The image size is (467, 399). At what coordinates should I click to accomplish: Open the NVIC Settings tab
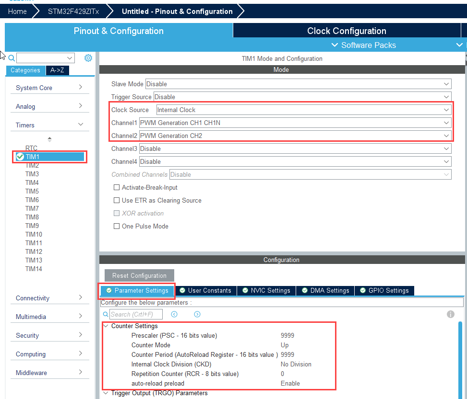click(266, 290)
